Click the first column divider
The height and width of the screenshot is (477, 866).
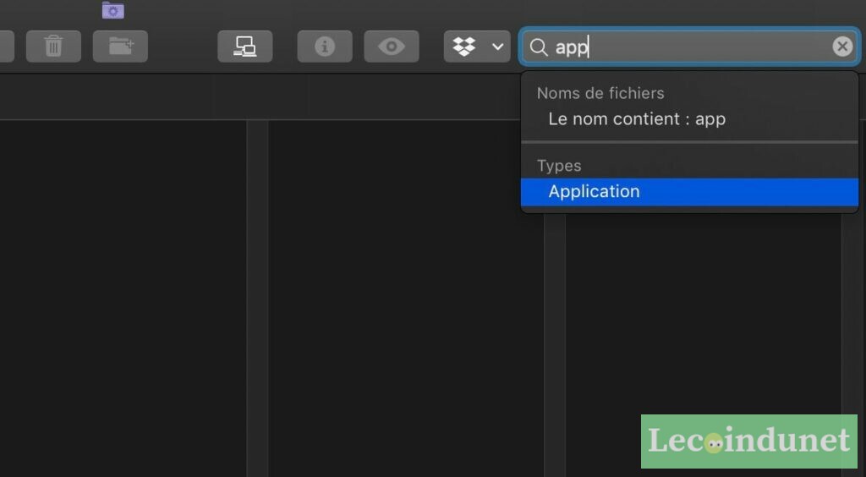click(x=257, y=296)
